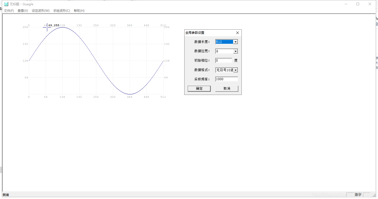
Task: Expand the 数据长度 dropdown arrow
Action: [235, 42]
